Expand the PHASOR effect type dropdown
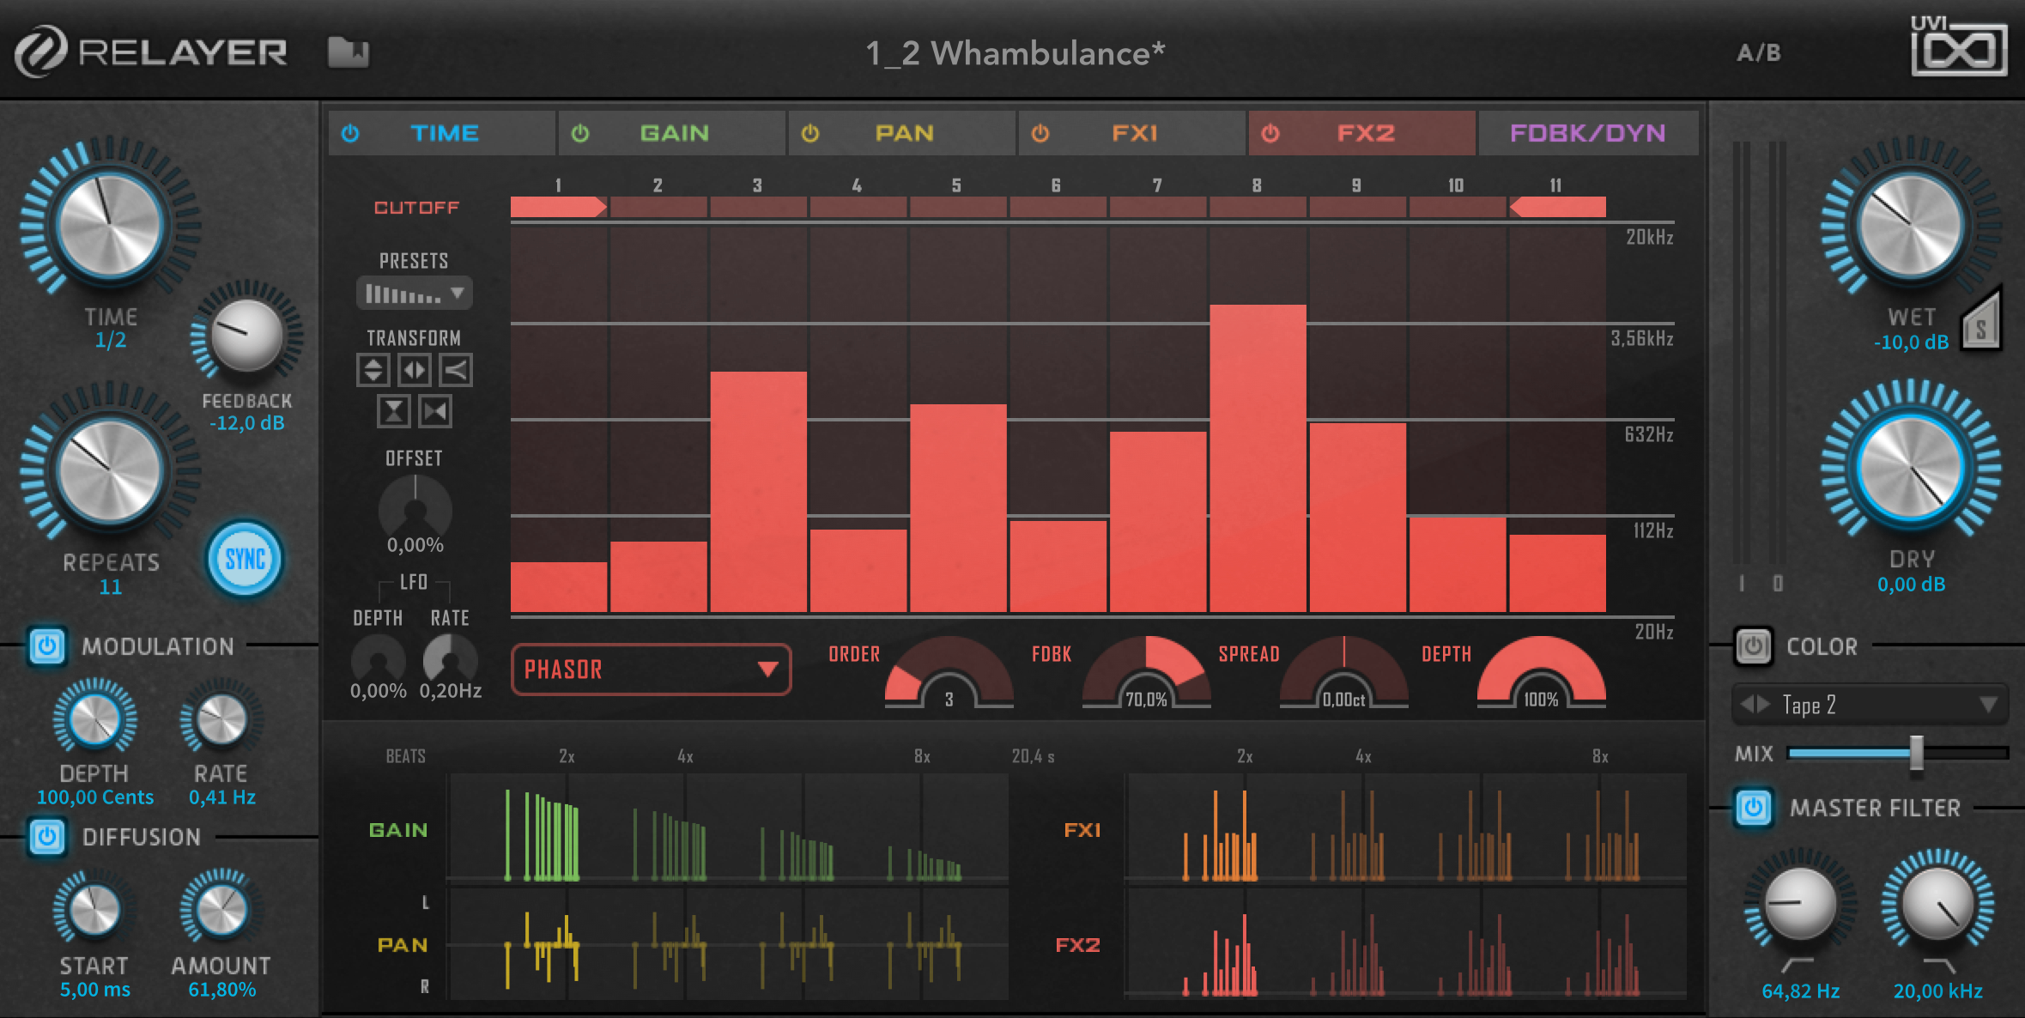The height and width of the screenshot is (1018, 2025). click(651, 670)
